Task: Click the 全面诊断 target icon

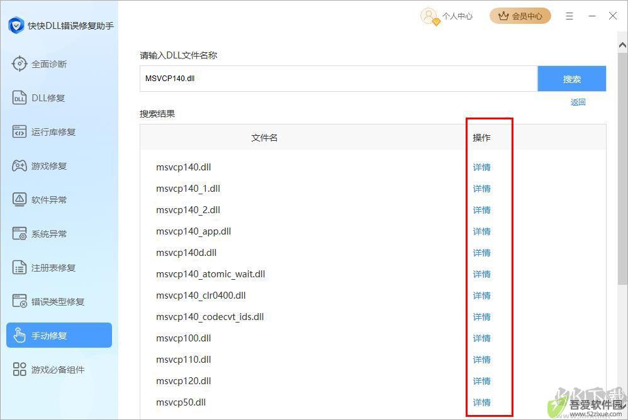Action: pyautogui.click(x=20, y=64)
